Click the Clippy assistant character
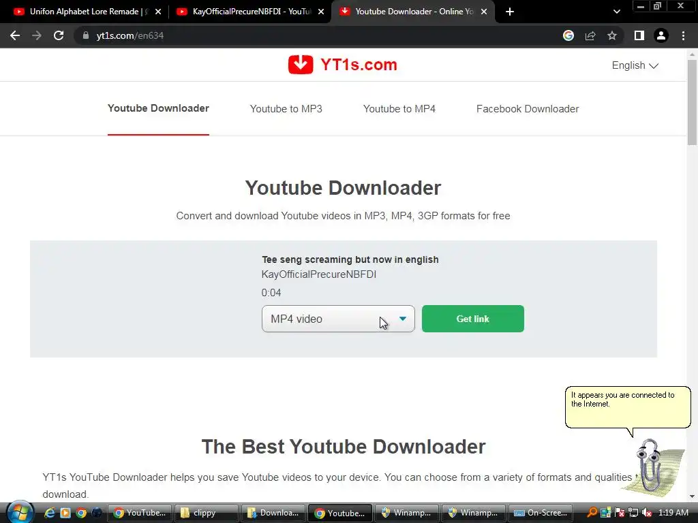Viewport: 698px width, 523px height. pos(652,467)
